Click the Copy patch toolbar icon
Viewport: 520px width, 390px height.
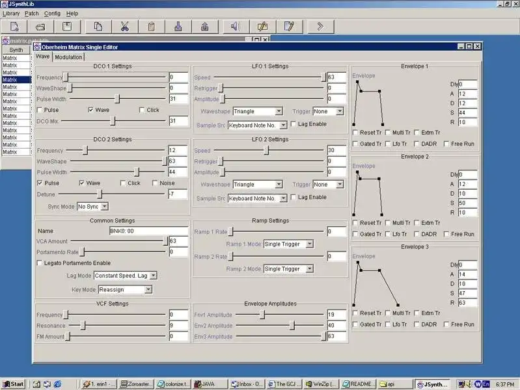98,27
